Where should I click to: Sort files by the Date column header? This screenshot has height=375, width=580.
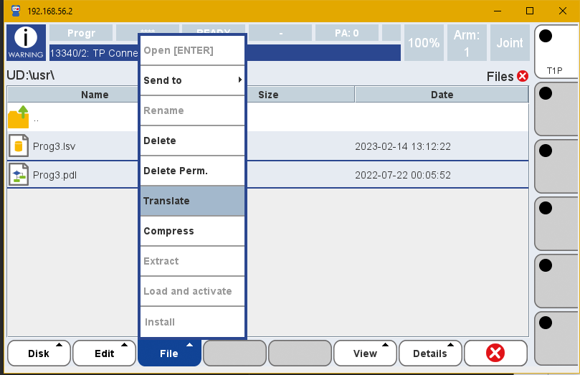coord(442,95)
